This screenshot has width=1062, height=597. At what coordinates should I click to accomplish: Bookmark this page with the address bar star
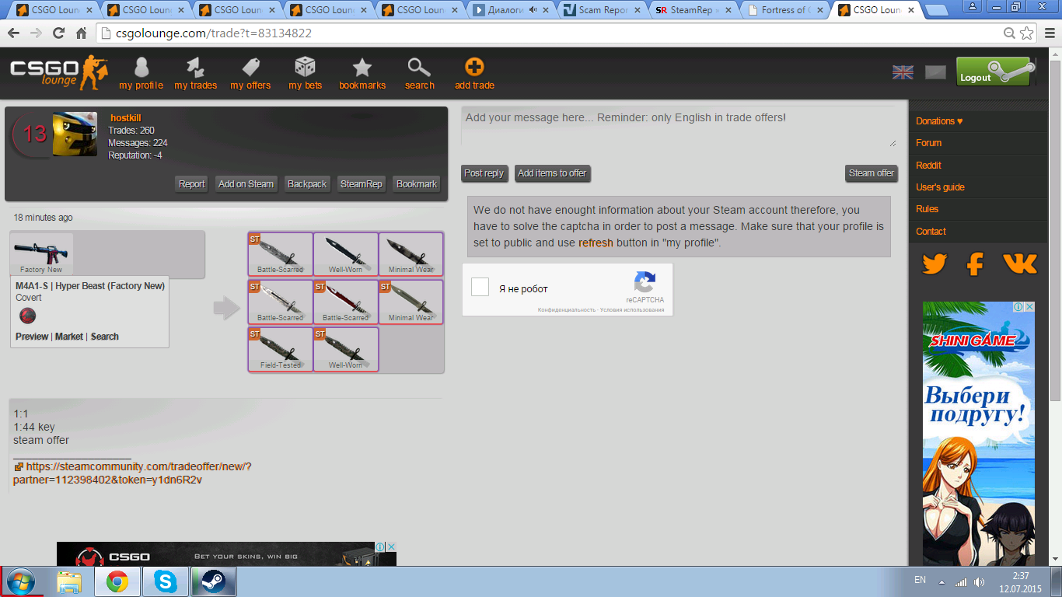coord(1027,33)
